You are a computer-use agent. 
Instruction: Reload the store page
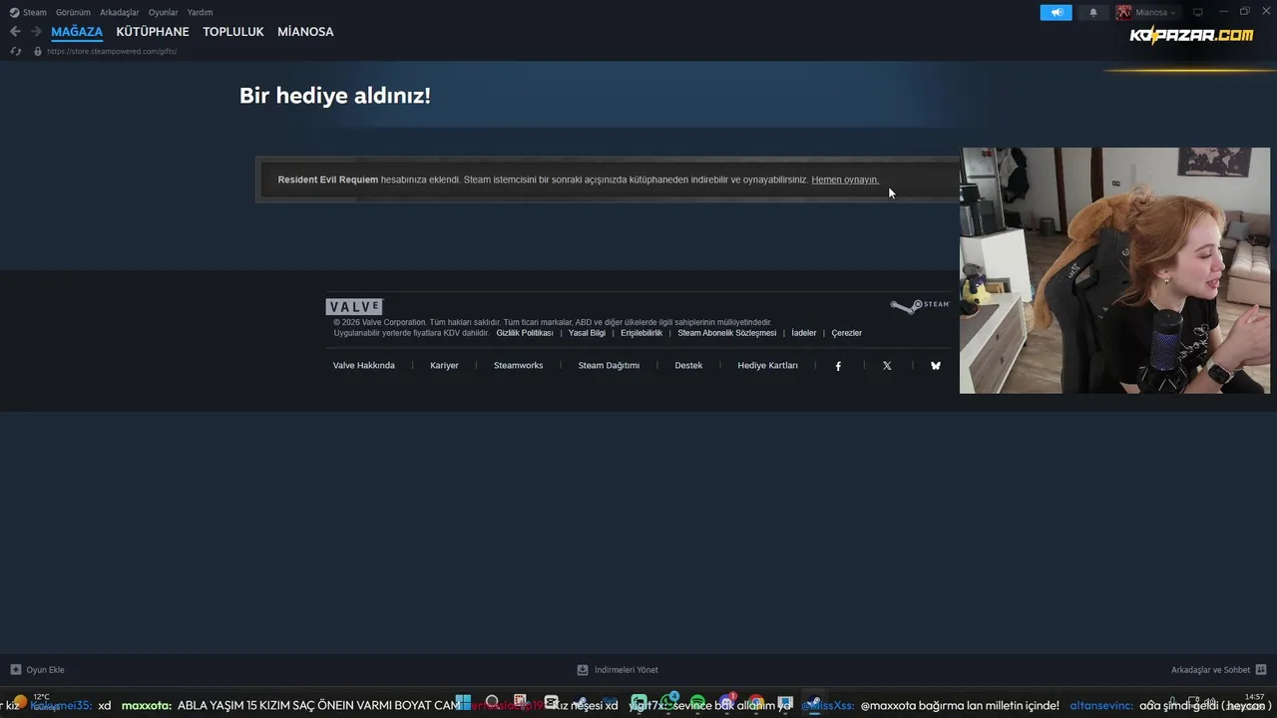tap(16, 51)
